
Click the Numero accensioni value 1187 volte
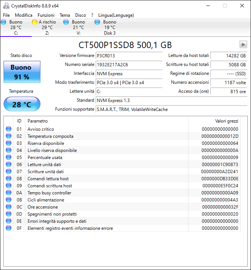229,82
